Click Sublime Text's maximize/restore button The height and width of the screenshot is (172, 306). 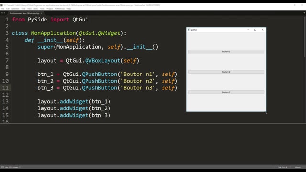click(295, 5)
